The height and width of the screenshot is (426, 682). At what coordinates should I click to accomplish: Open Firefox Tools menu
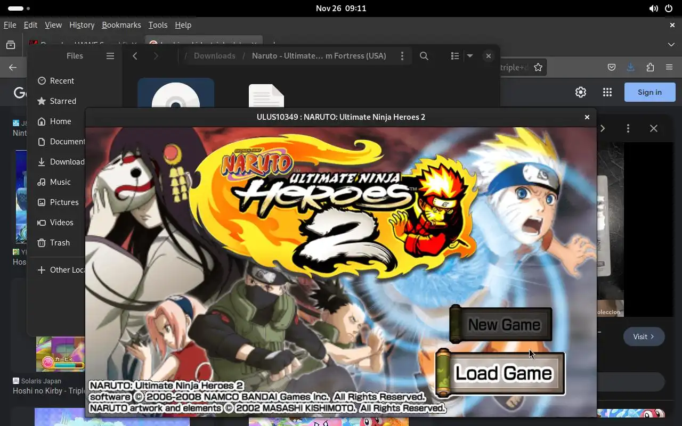click(158, 25)
